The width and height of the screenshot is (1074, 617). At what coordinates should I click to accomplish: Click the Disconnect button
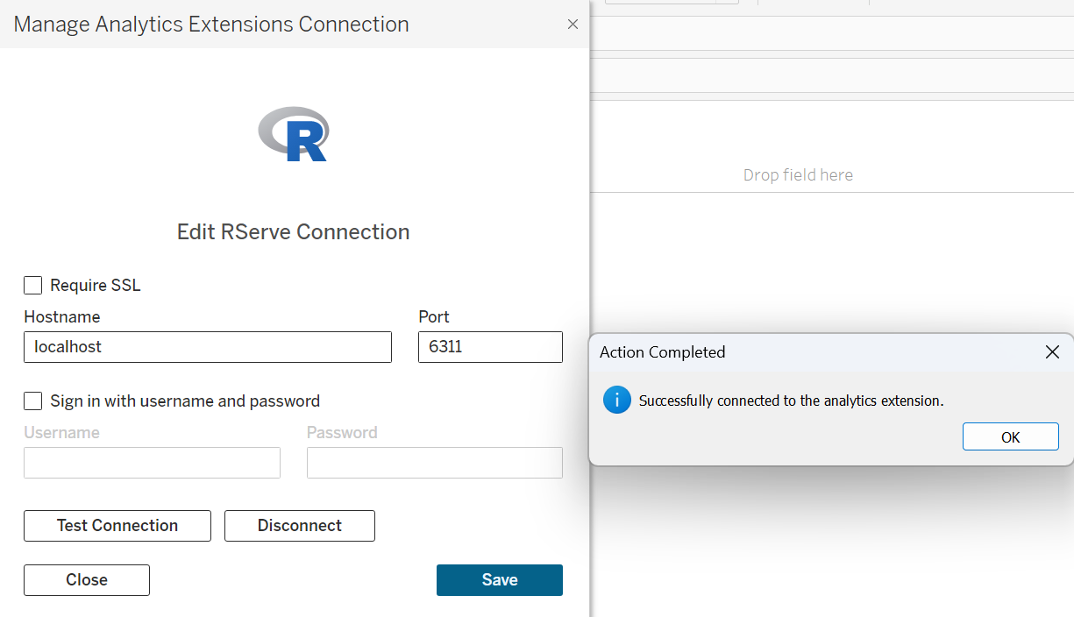[x=299, y=526]
